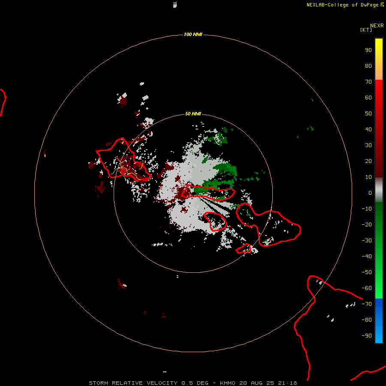Pick the yellow top segment of the velocity scale
This screenshot has height=386, width=386.
pos(379,59)
